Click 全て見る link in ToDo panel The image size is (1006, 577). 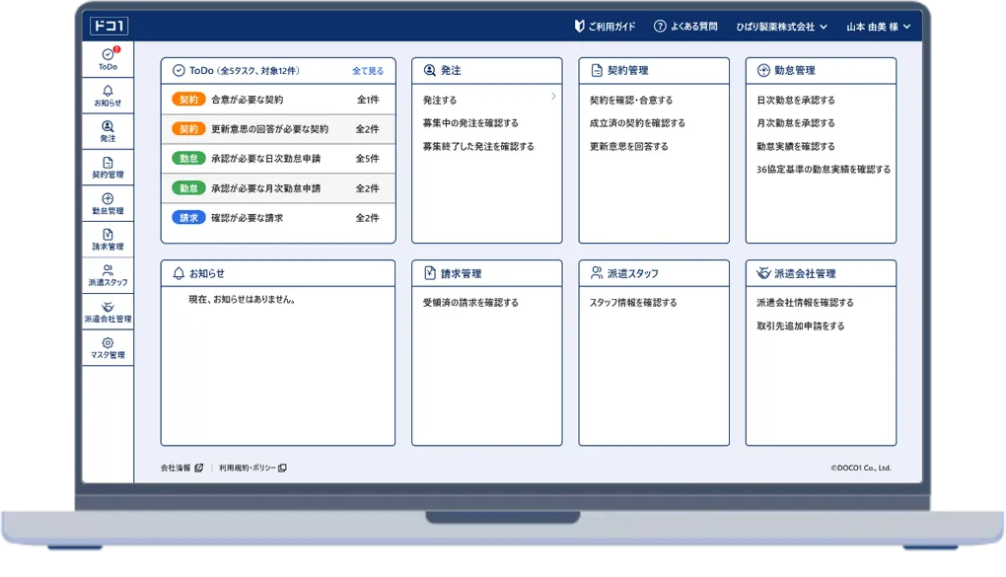coord(368,71)
